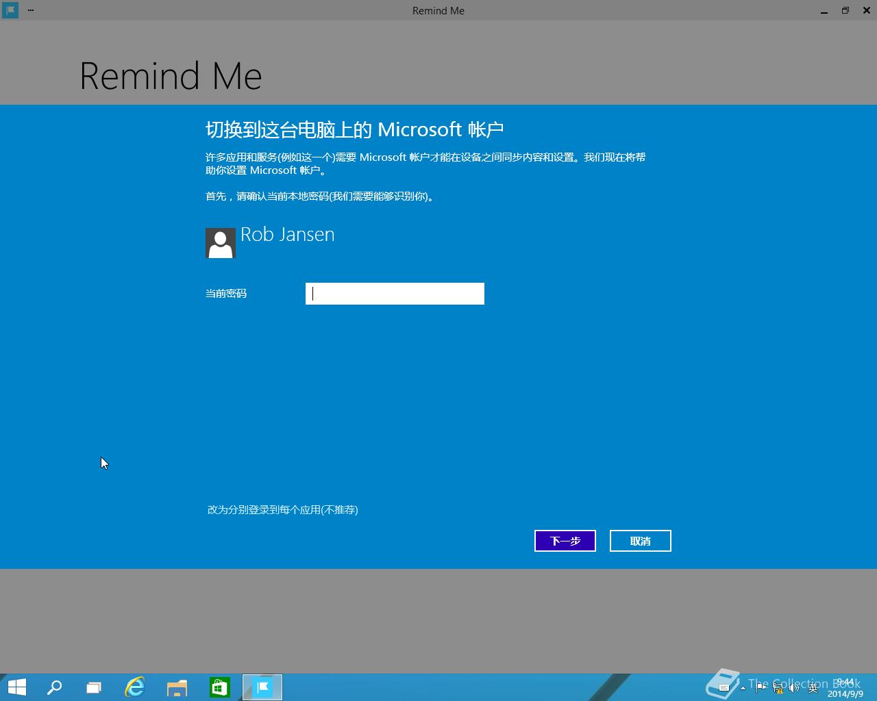The image size is (877, 701).
Task: Open the clock showing 9:44 2014/9/9
Action: click(x=845, y=688)
